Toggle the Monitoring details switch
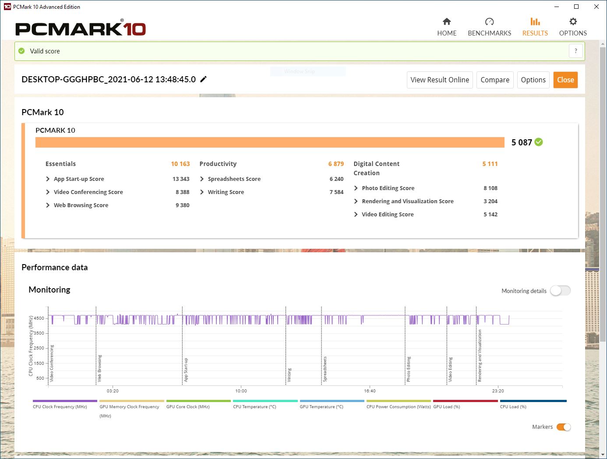This screenshot has width=607, height=459. pos(560,290)
